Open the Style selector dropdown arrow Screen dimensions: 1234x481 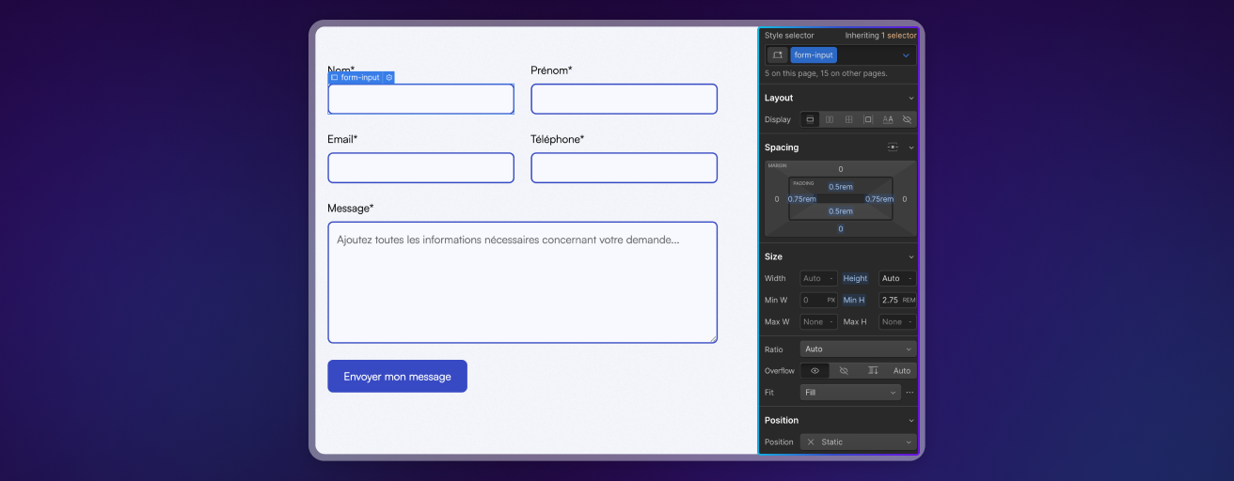[x=906, y=55]
